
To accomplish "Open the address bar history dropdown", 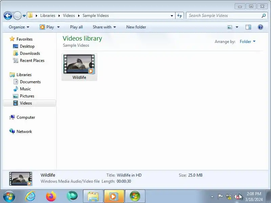I will tap(172, 16).
